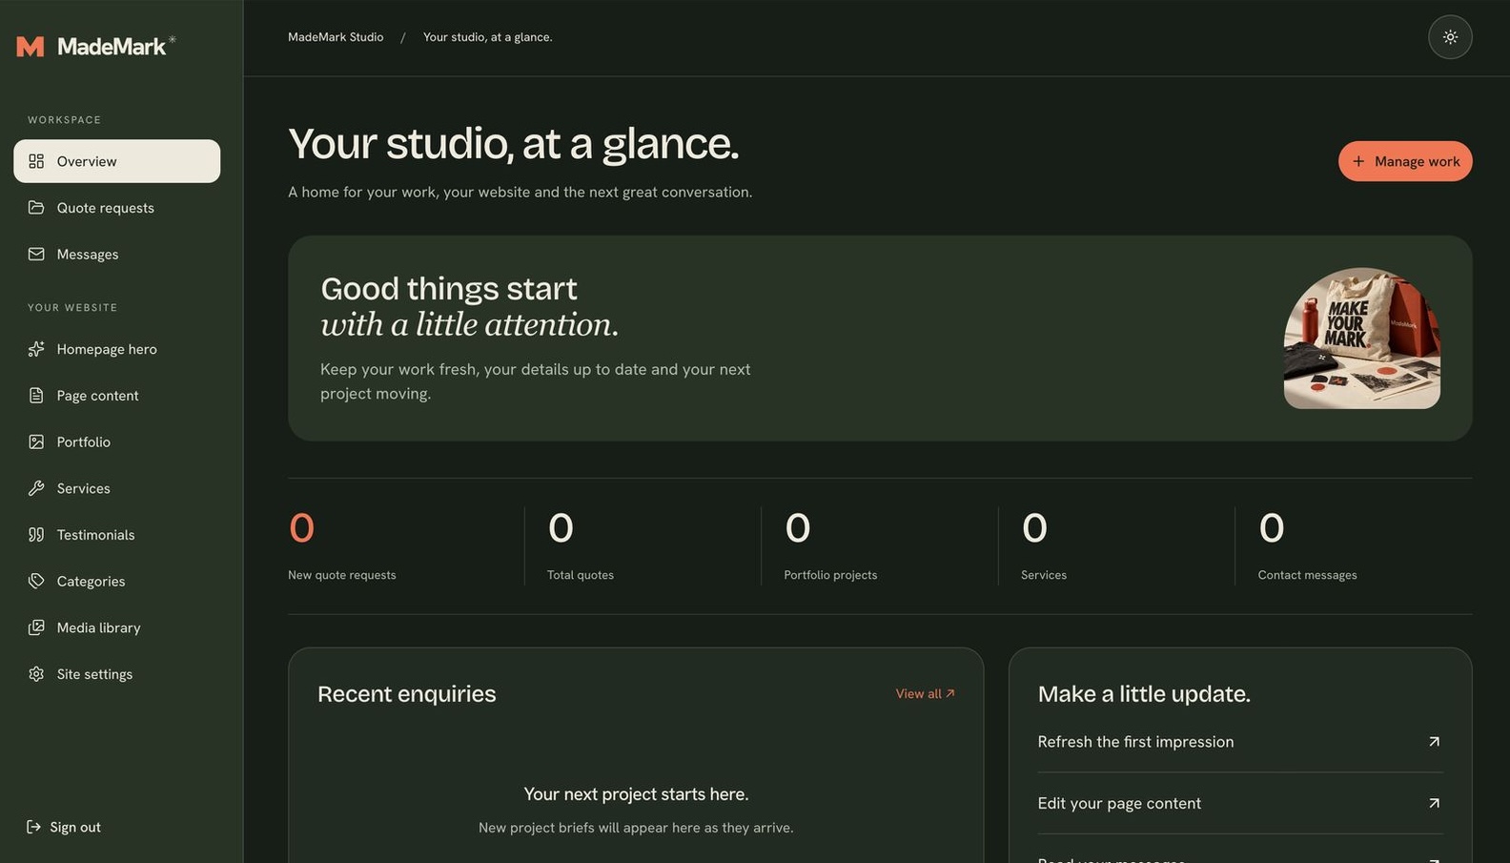Toggle the light/dark theme sun button
Viewport: 1510px width, 863px height.
click(1450, 37)
